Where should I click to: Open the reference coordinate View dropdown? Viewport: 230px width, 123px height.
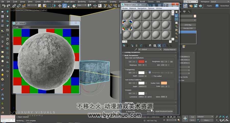(82, 5)
